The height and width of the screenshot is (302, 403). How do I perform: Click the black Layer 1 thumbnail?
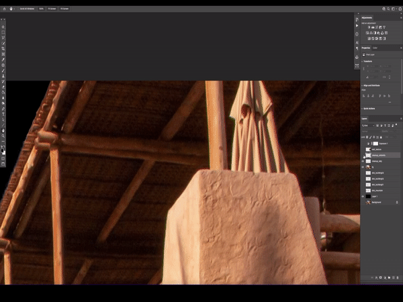click(x=368, y=197)
